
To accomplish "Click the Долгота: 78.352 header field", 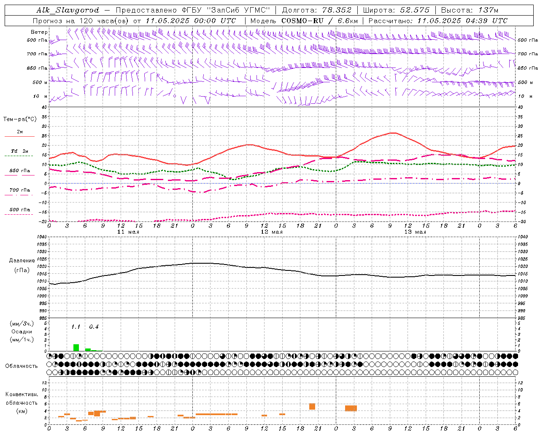I will 316,10.
